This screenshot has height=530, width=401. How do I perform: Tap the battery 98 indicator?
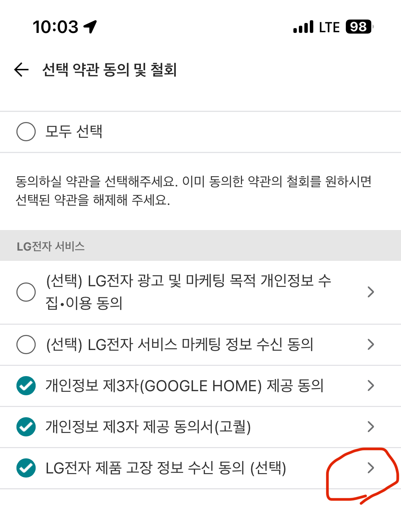pos(359,27)
